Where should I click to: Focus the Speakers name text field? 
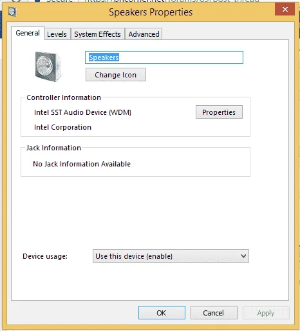pos(164,57)
